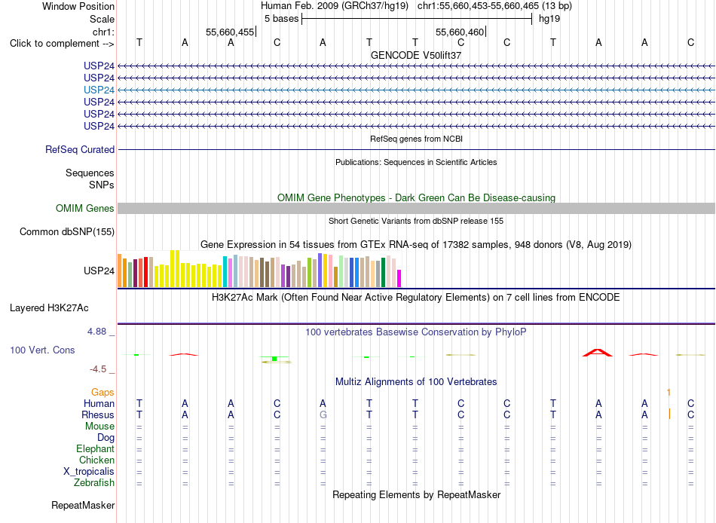Click the '-4.5' PhyloP lower scale value

98,369
